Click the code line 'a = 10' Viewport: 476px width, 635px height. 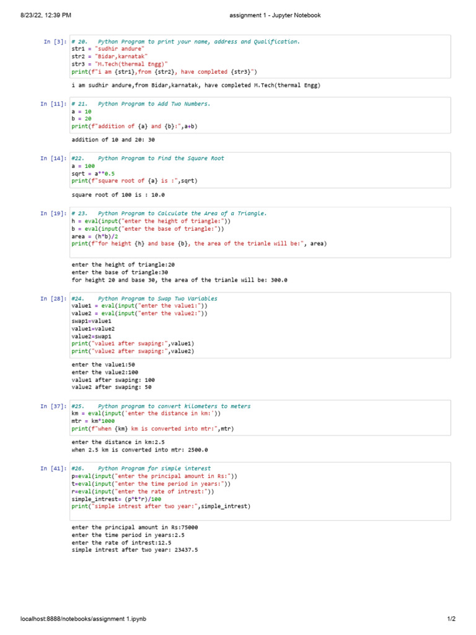pos(81,112)
